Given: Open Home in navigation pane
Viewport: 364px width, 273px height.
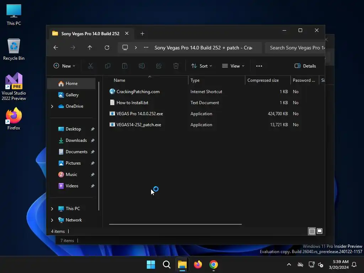Looking at the screenshot, I should [71, 83].
